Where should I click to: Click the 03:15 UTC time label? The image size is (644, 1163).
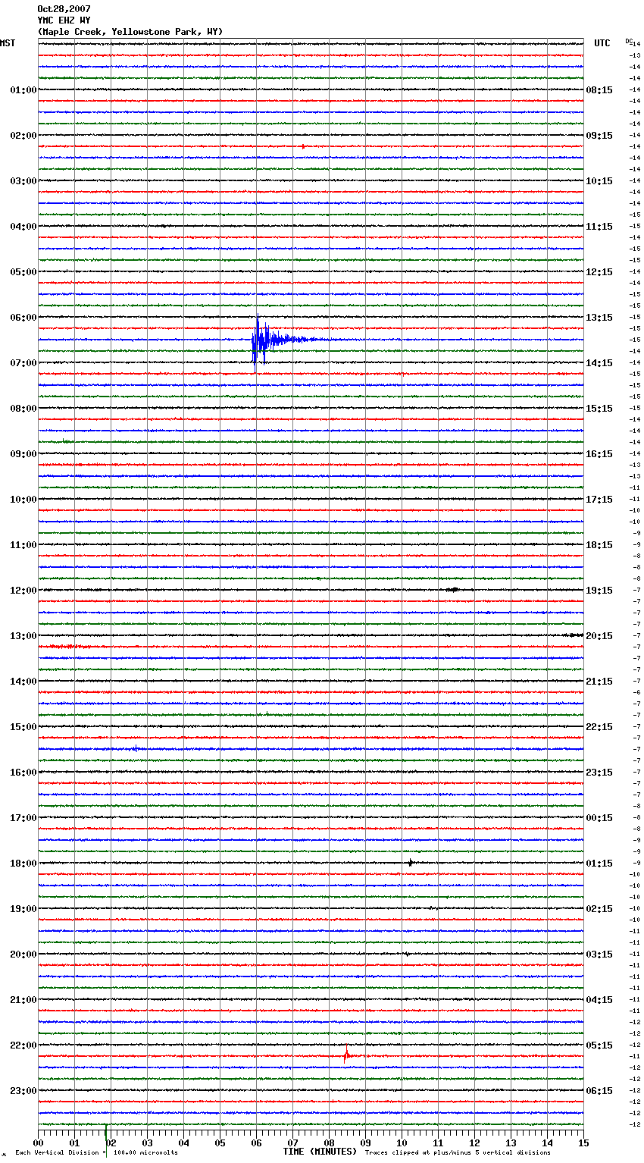click(x=599, y=955)
